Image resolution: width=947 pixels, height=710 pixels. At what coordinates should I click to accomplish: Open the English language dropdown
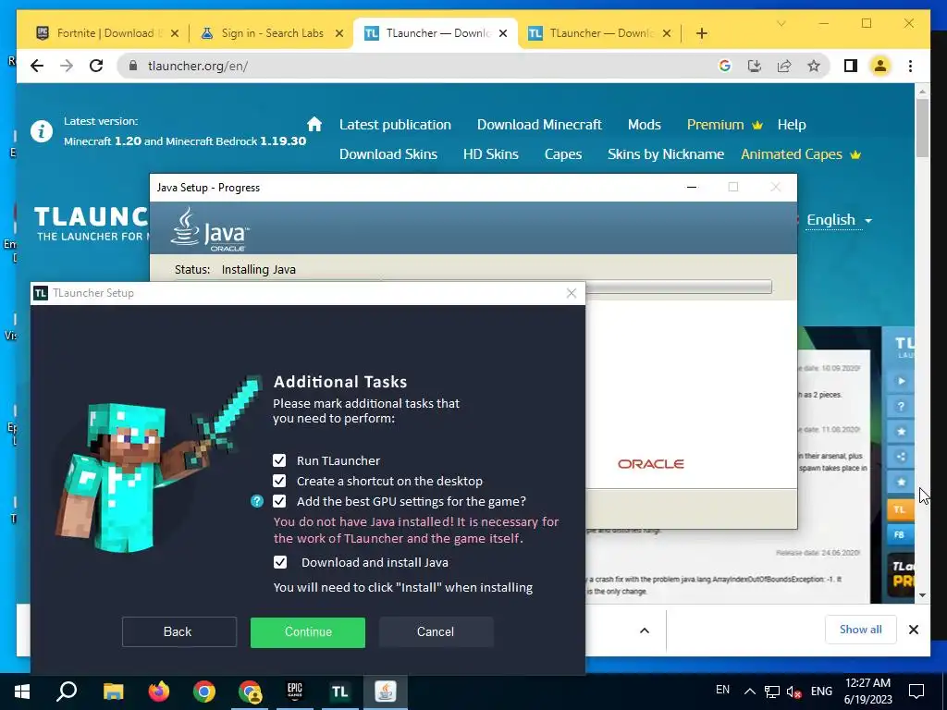[x=839, y=220]
